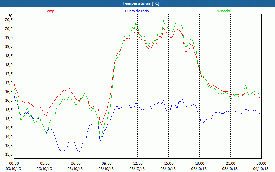Click the 12:00 time axis label
This screenshot has height=172, width=275.
tap(138, 164)
